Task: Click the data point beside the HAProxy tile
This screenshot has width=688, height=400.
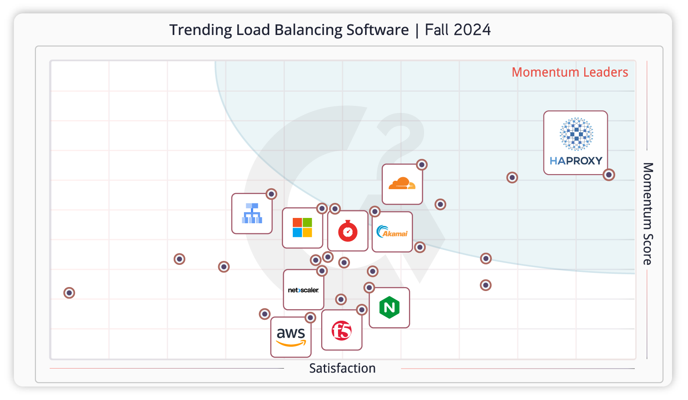Action: click(x=609, y=175)
